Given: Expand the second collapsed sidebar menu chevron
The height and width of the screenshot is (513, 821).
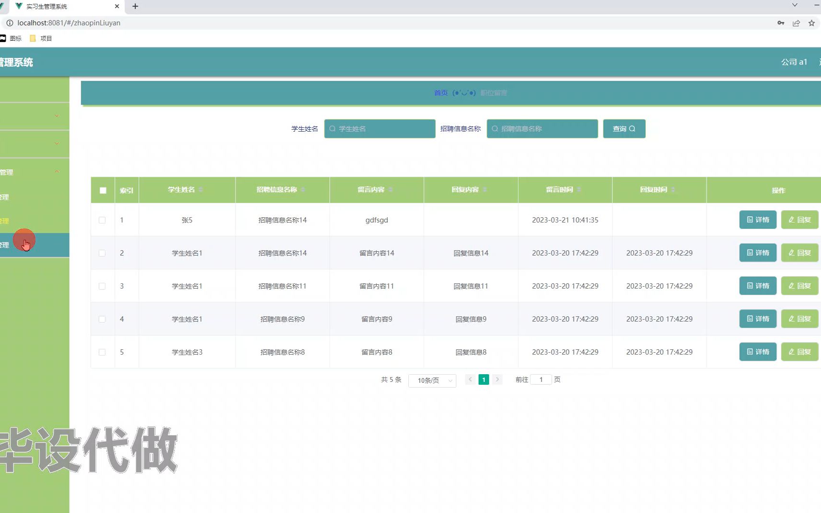Looking at the screenshot, I should click(x=57, y=144).
